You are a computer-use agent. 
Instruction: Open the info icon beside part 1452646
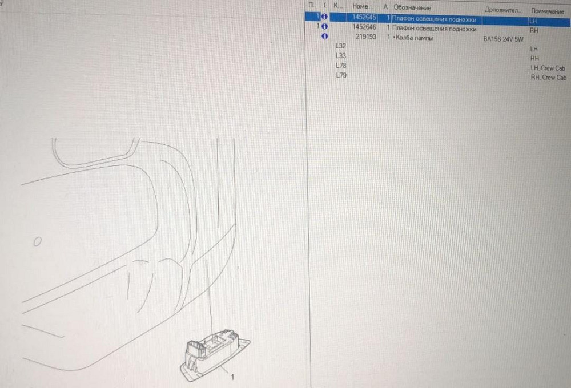(x=324, y=27)
